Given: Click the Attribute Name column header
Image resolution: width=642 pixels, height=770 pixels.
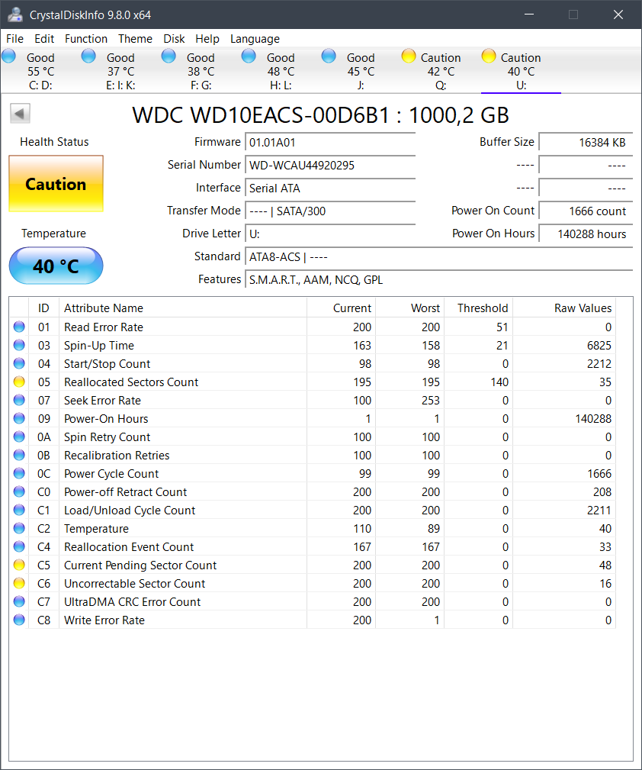Looking at the screenshot, I should [x=182, y=308].
